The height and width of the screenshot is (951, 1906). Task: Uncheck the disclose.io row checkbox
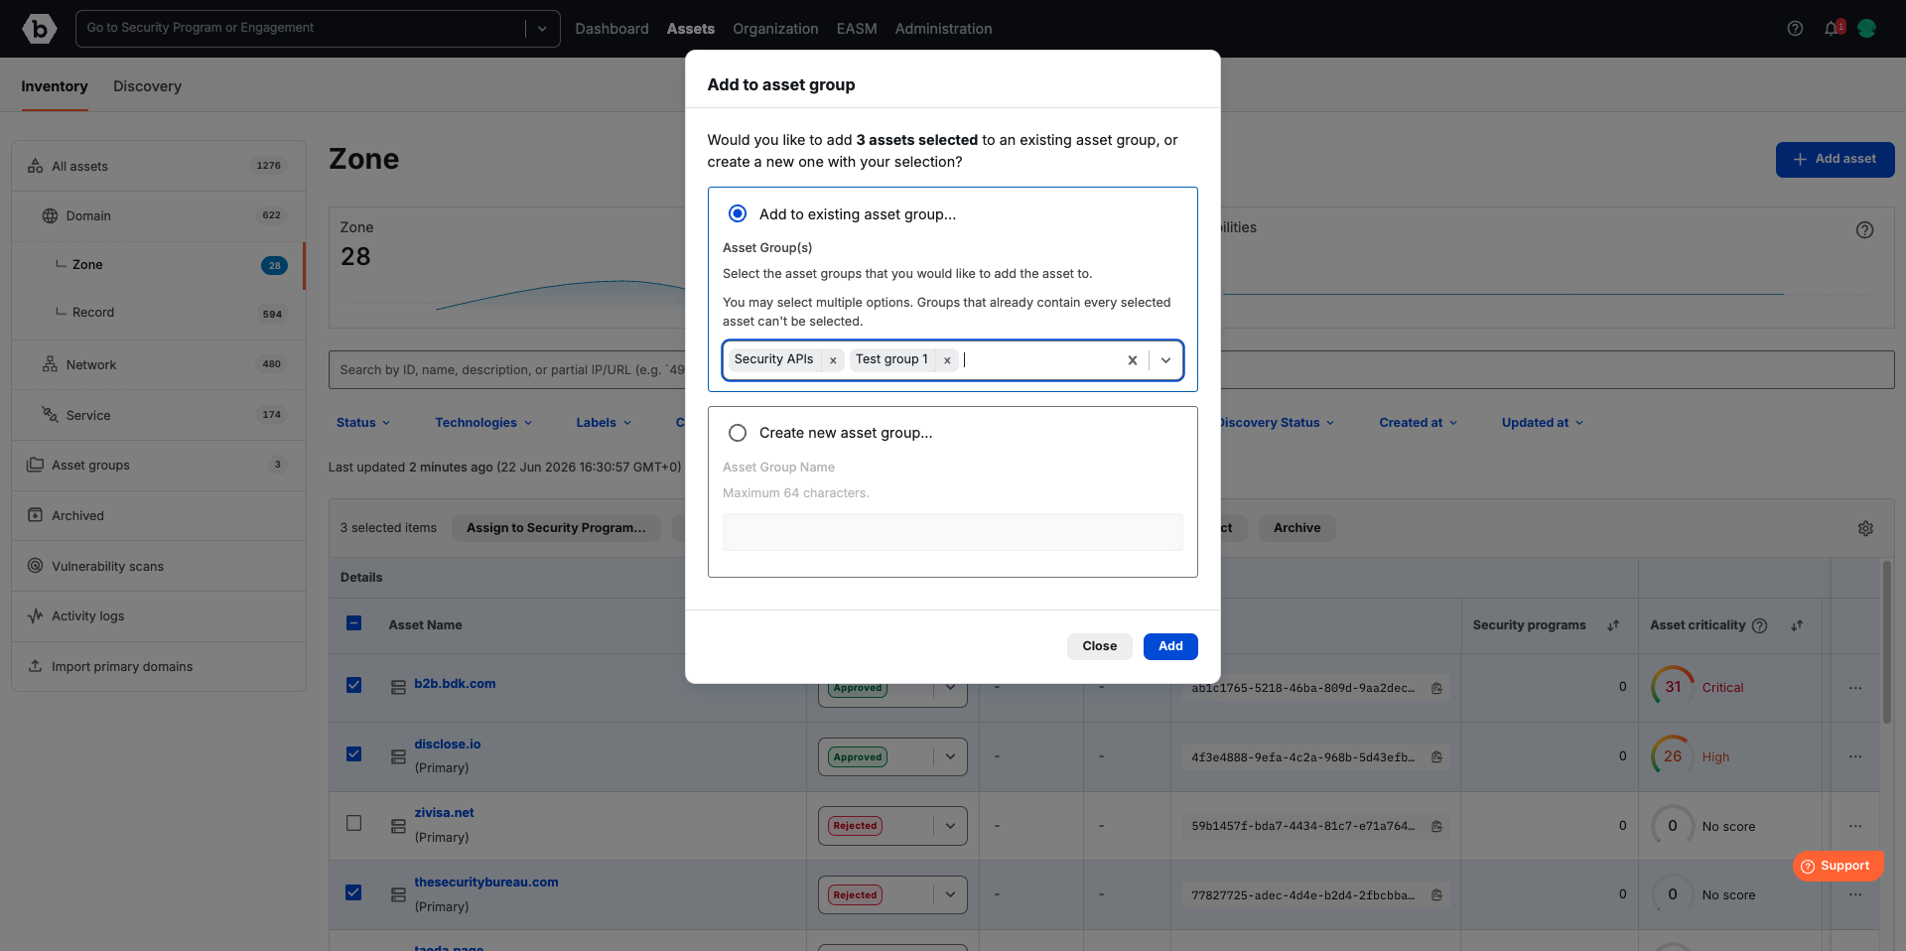click(x=353, y=754)
